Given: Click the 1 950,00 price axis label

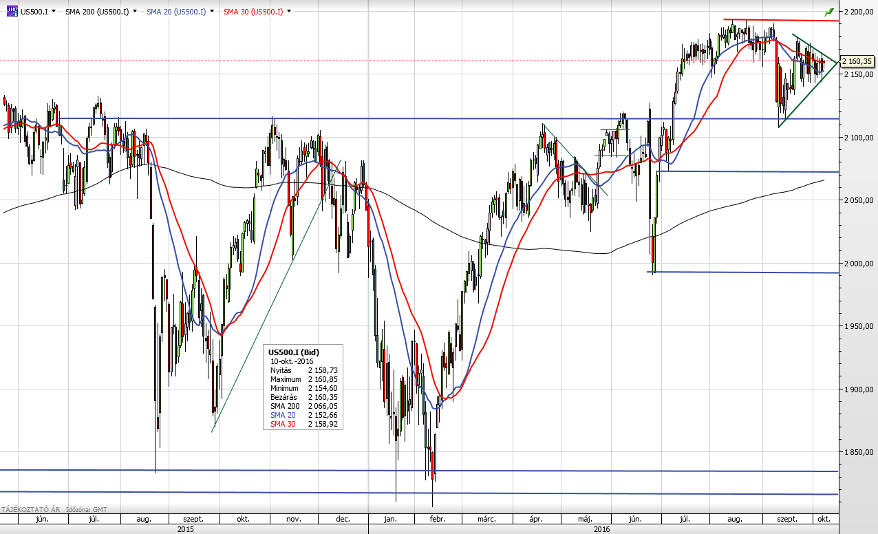Looking at the screenshot, I should coord(857,326).
